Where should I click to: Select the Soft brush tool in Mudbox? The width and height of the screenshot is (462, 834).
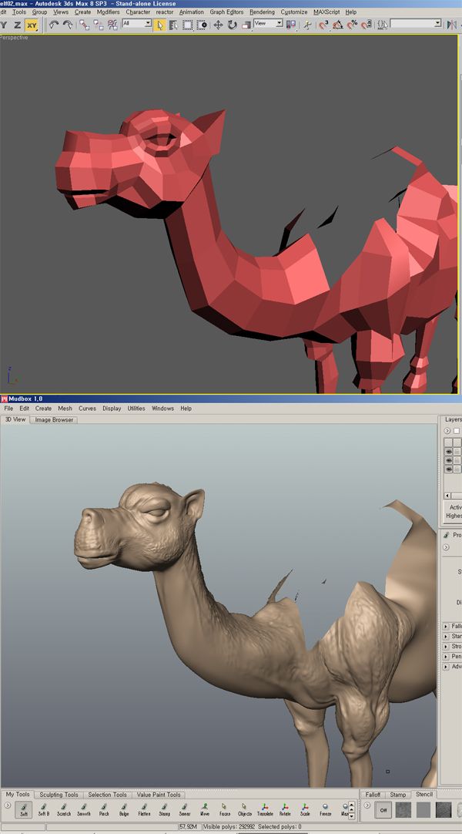click(24, 809)
